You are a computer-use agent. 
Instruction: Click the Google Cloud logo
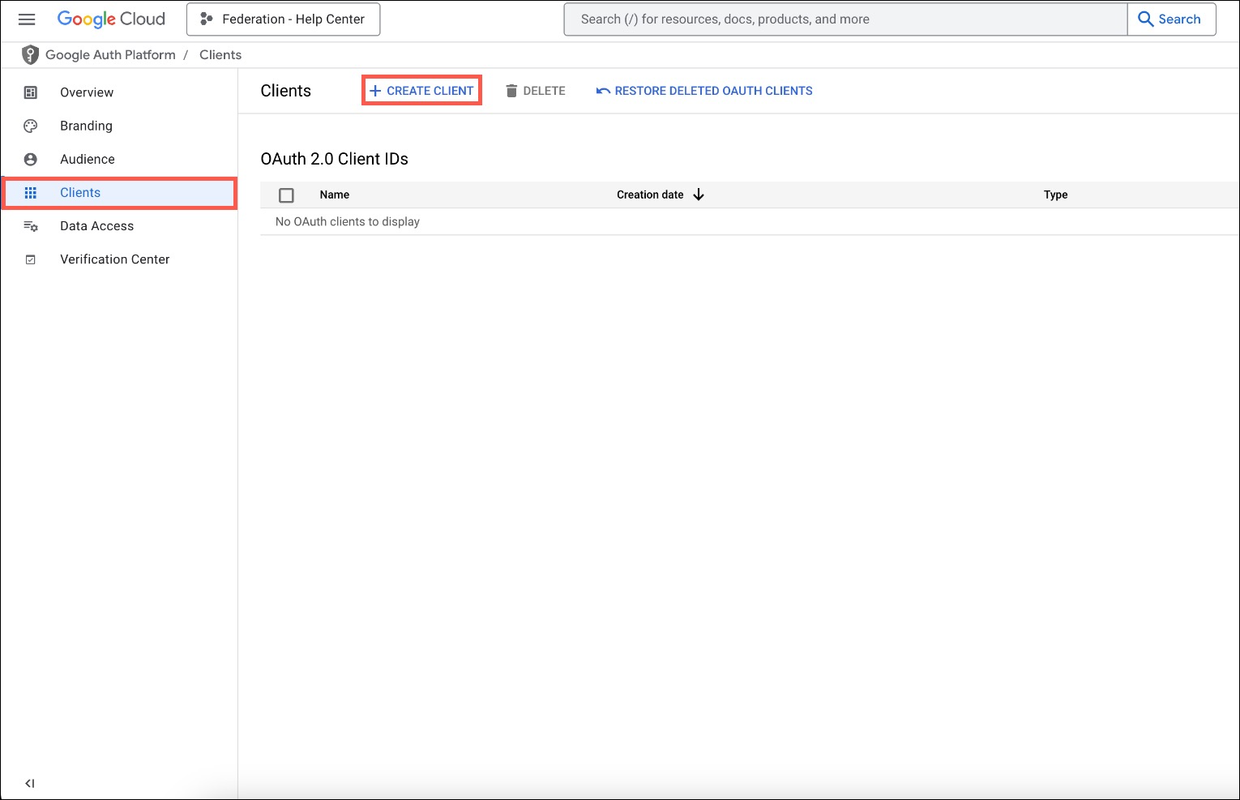(111, 19)
